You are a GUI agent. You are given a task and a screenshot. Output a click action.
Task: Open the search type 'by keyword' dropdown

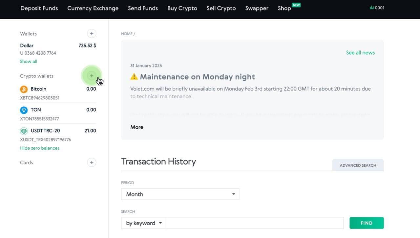144,223
